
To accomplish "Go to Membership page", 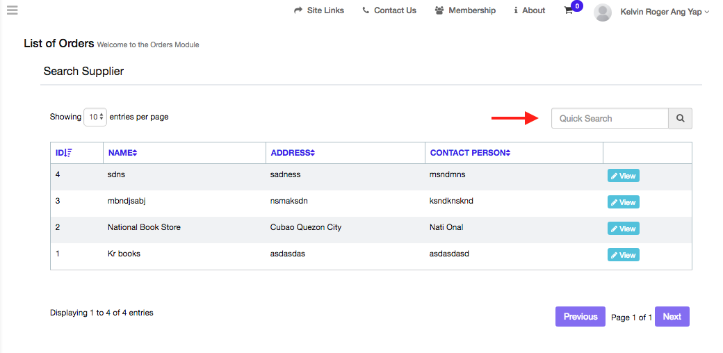I will click(465, 10).
